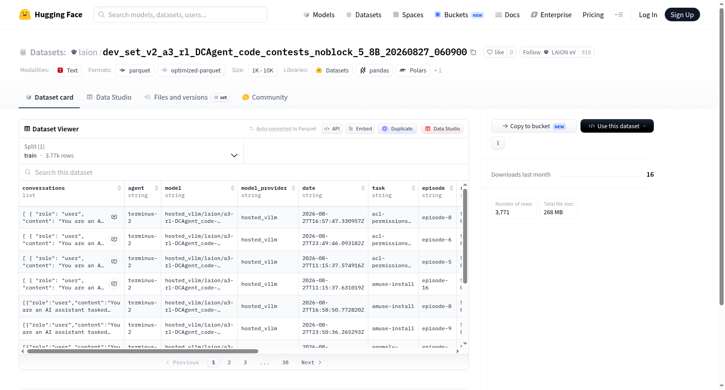This screenshot has height=390, width=725.
Task: Jump to page 38 of the viewer
Action: (285, 362)
